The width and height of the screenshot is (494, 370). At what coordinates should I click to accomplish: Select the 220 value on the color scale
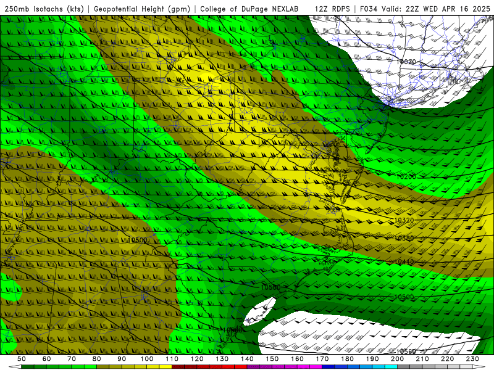tap(448, 359)
